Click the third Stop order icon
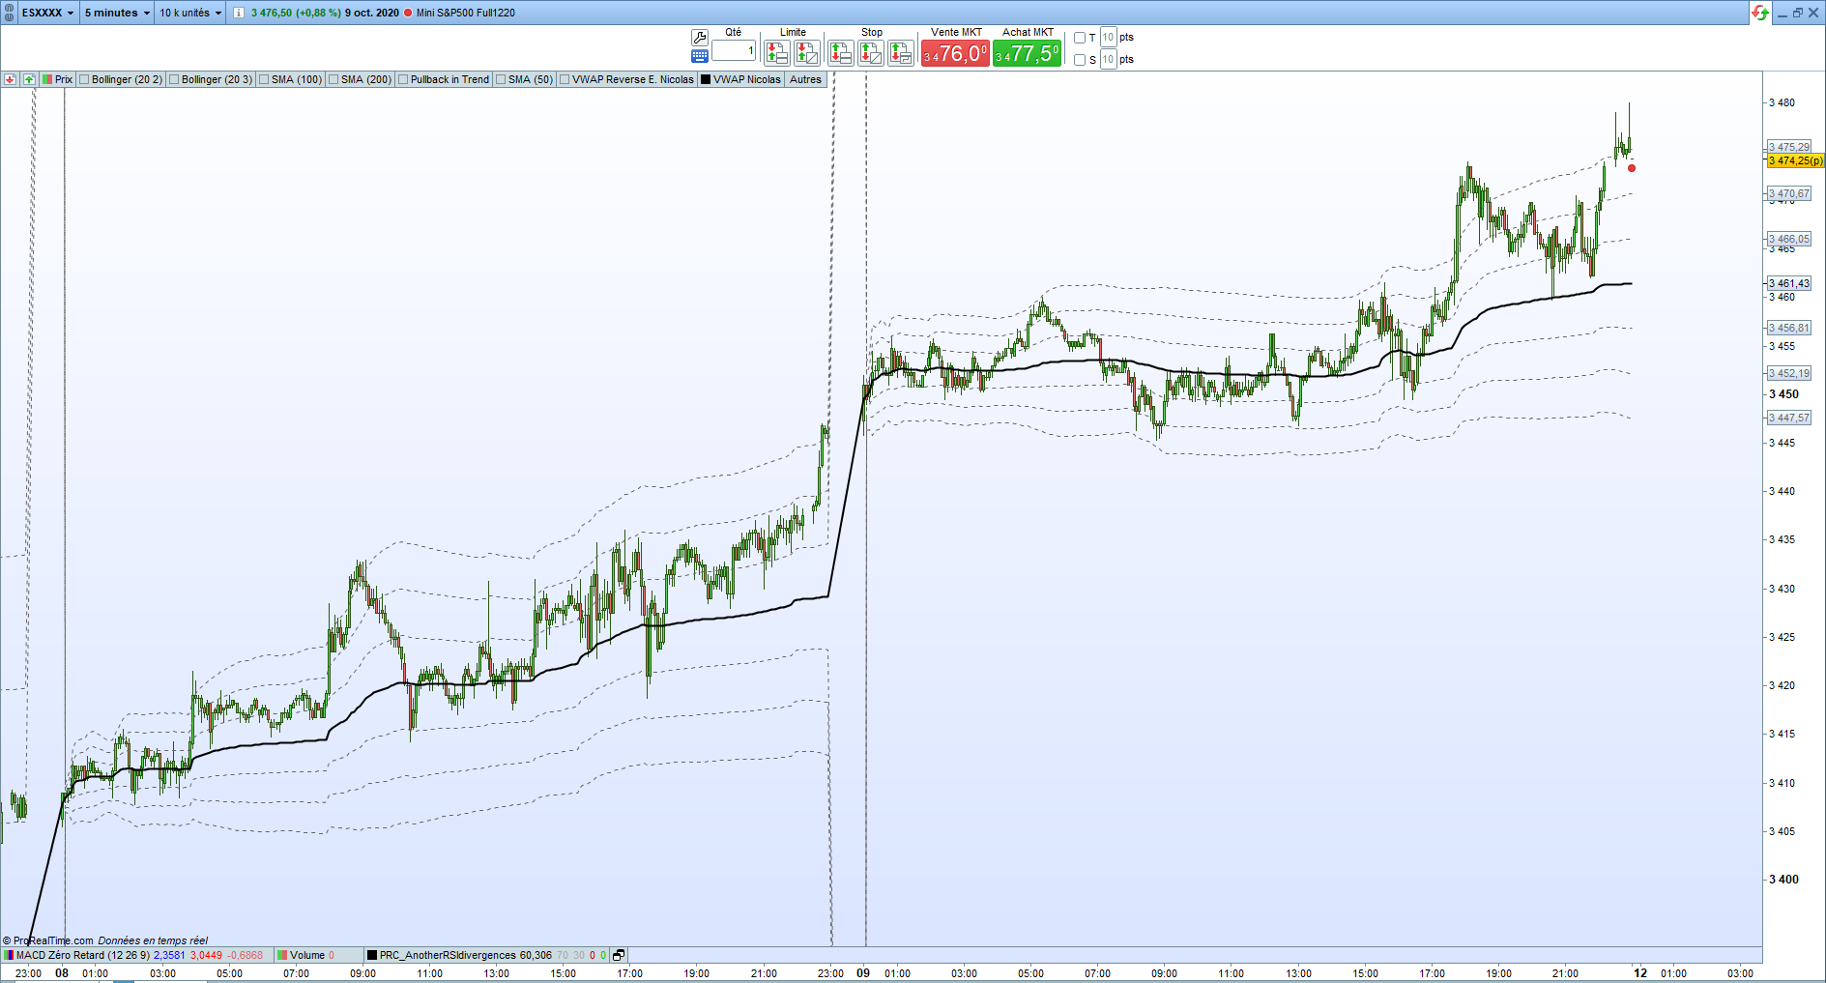This screenshot has width=1826, height=983. (901, 54)
